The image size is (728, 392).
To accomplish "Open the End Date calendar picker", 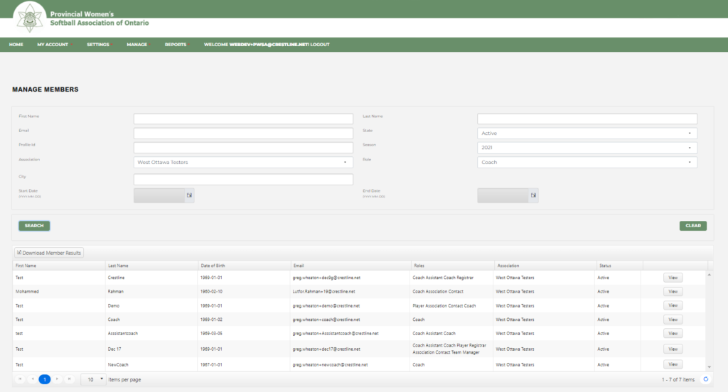I will [533, 195].
